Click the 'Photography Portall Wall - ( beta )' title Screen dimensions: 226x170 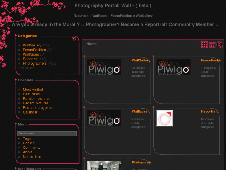click(x=113, y=6)
